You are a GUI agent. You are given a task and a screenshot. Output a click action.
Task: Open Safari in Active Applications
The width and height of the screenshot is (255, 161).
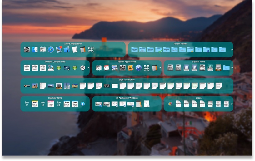click(51, 50)
